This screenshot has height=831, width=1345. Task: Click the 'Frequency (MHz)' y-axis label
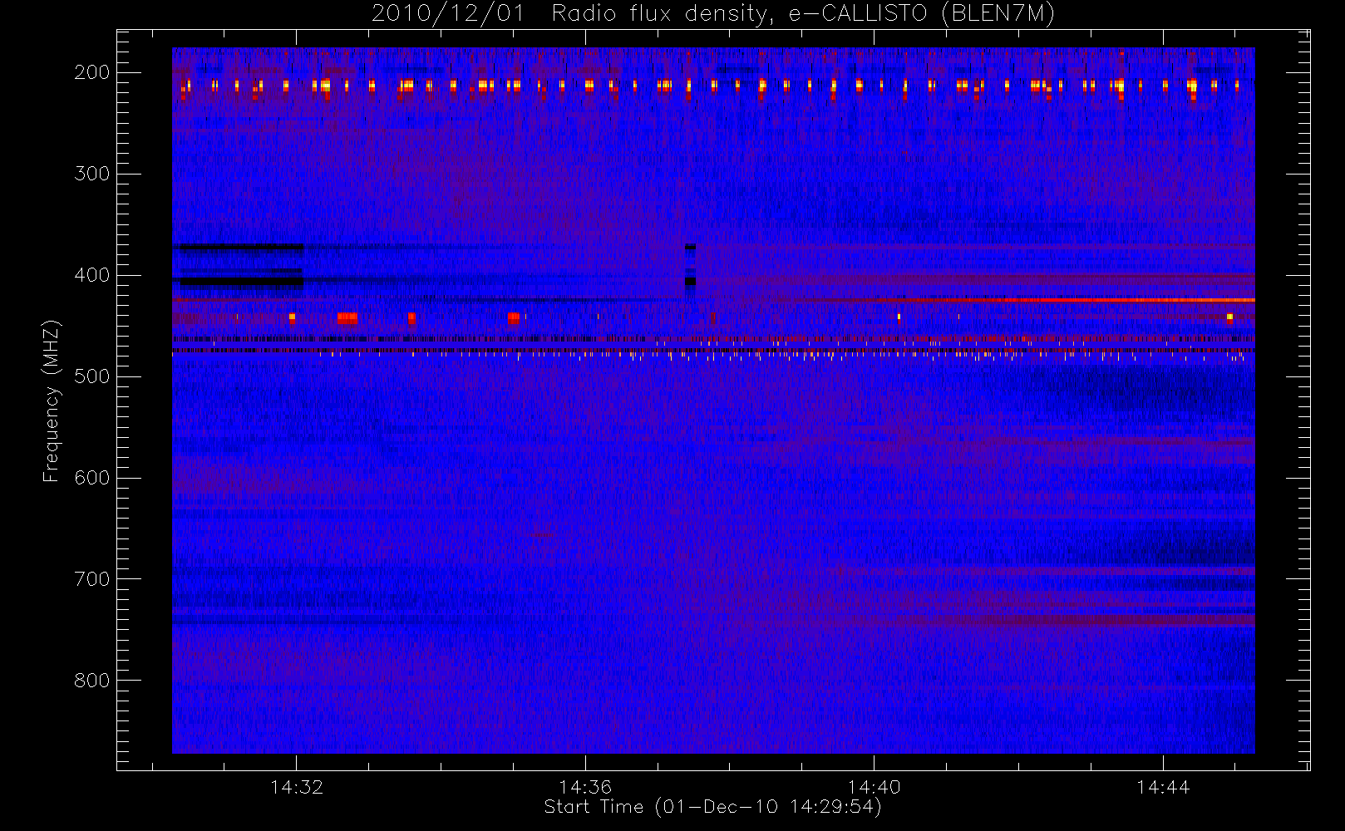52,401
